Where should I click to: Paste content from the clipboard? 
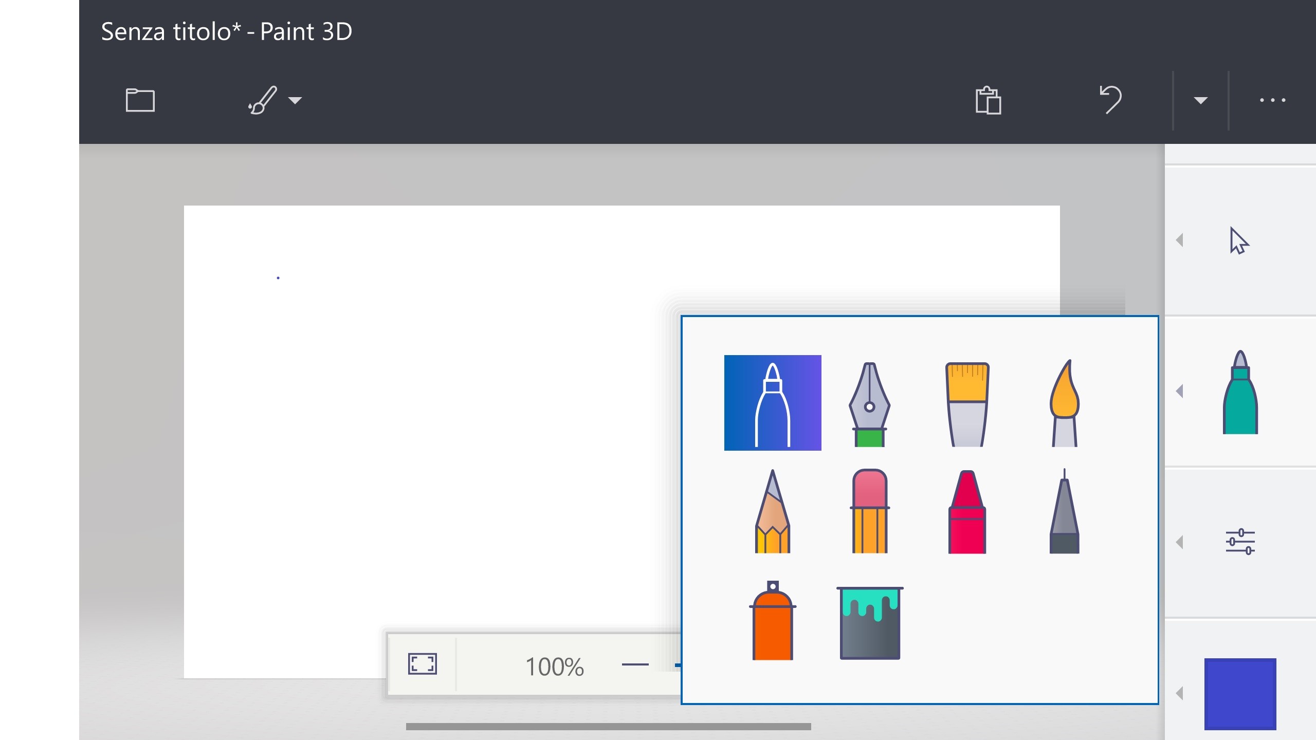click(x=988, y=100)
